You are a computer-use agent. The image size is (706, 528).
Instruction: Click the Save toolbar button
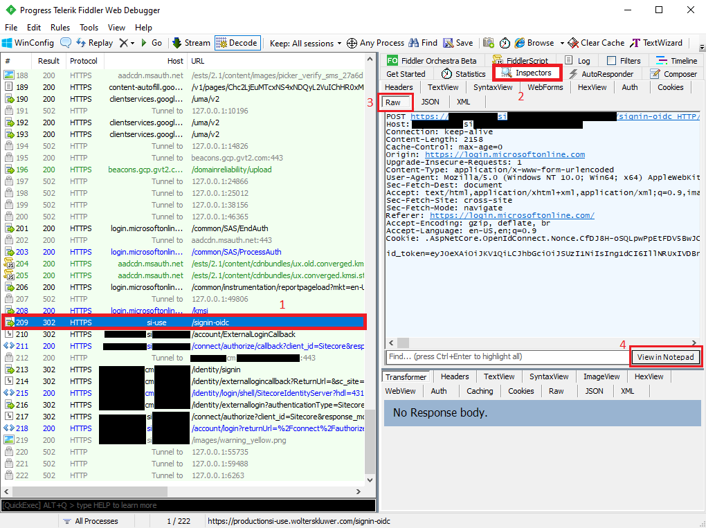[x=458, y=43]
